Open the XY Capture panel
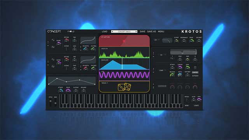 click(x=124, y=41)
